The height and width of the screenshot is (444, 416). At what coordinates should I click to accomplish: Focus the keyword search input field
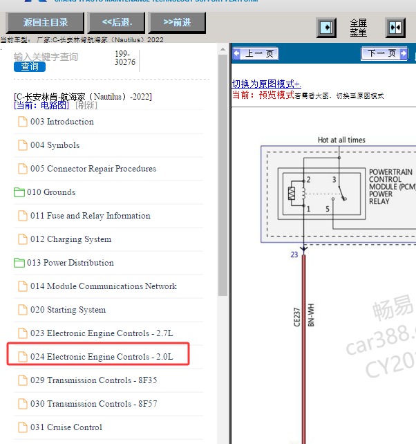coord(46,57)
